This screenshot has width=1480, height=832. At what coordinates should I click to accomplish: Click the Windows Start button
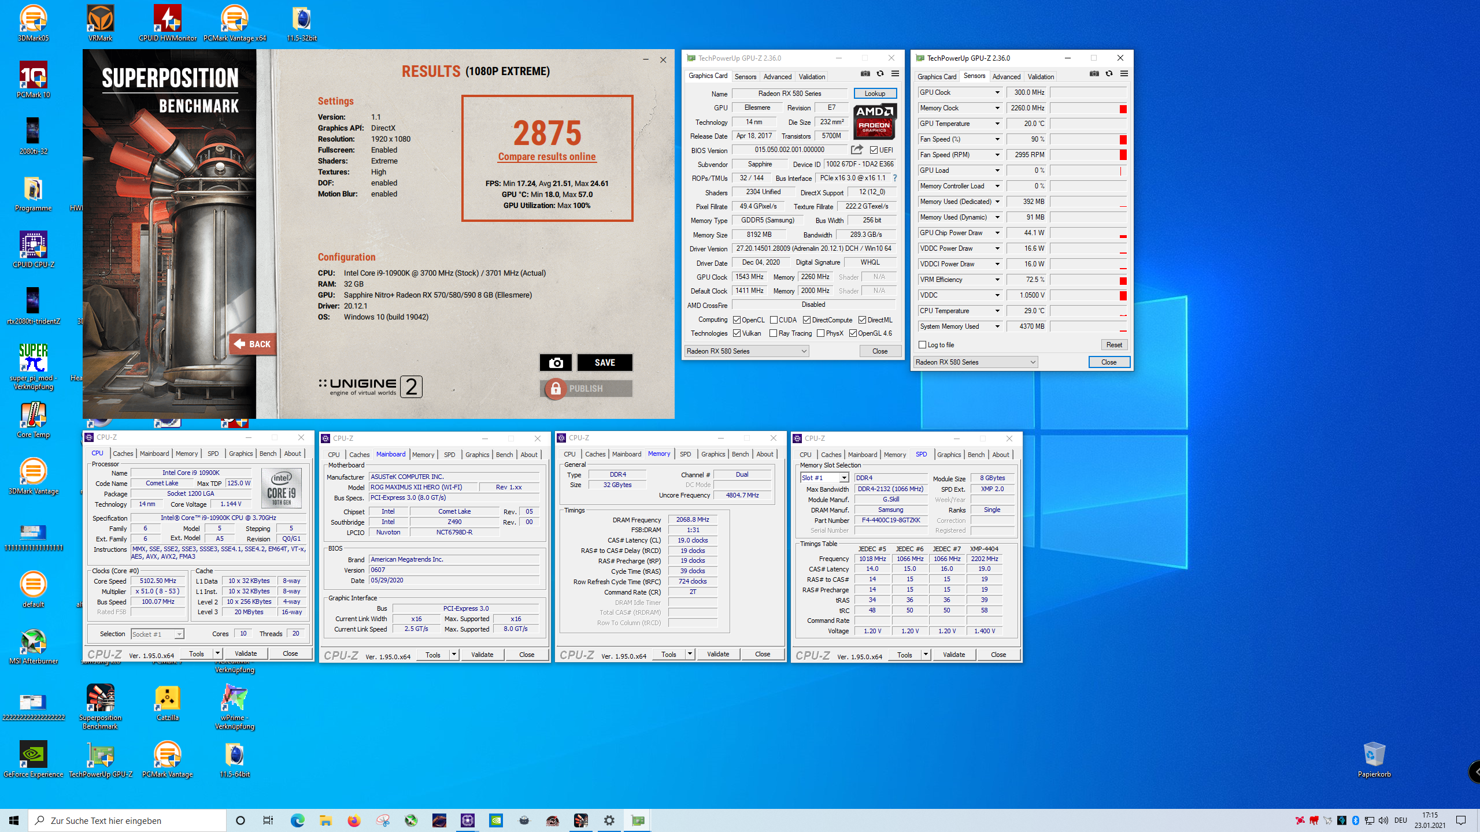point(14,820)
